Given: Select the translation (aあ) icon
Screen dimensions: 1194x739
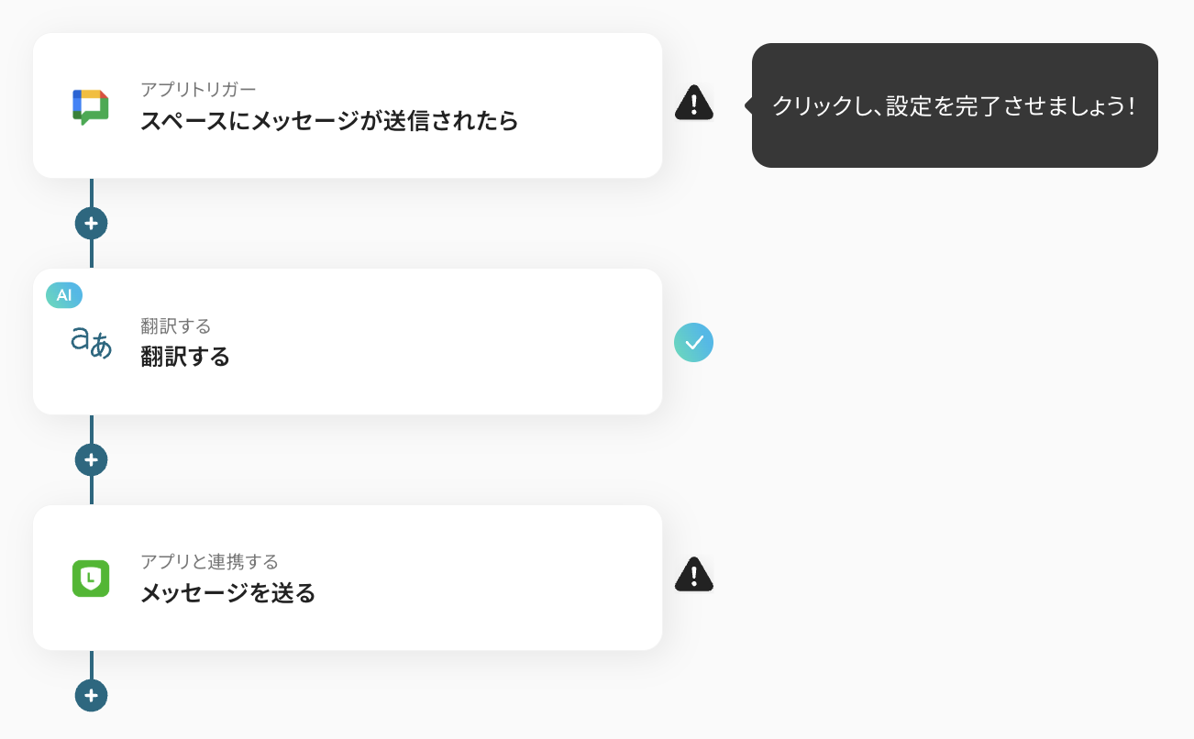Looking at the screenshot, I should click(x=89, y=342).
